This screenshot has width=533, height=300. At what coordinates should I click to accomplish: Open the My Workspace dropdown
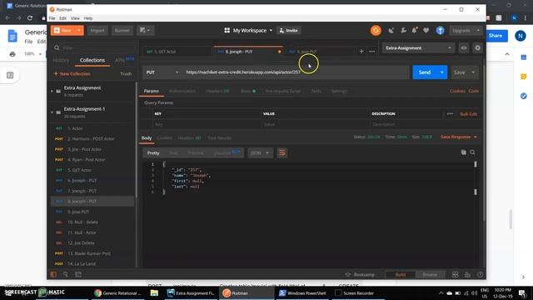(248, 31)
